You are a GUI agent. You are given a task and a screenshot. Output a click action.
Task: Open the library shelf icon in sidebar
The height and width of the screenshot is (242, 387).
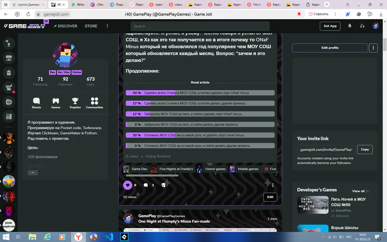click(9, 116)
